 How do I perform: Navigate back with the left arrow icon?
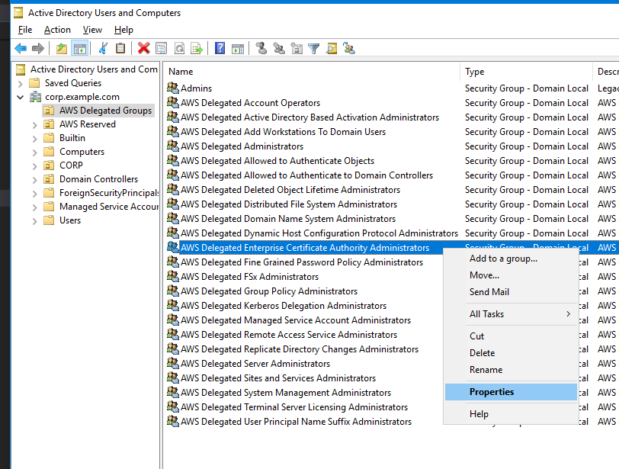tap(21, 48)
